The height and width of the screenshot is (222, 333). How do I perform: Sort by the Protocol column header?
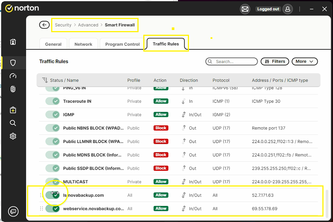pos(221,80)
